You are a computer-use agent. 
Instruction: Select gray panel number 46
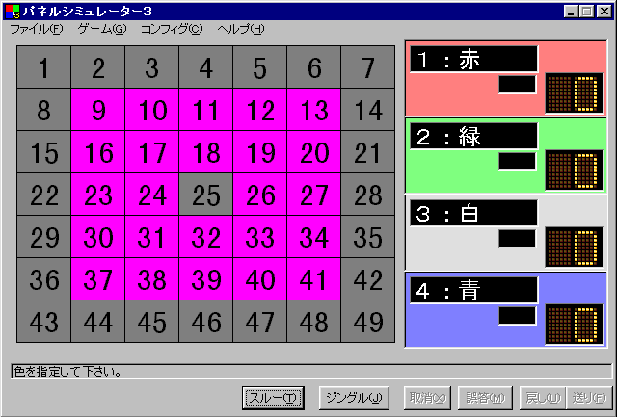pos(205,322)
